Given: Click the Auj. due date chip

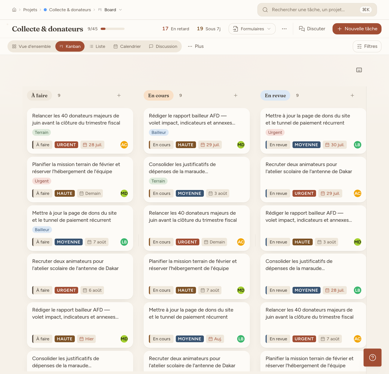Looking at the screenshot, I should click(215, 339).
